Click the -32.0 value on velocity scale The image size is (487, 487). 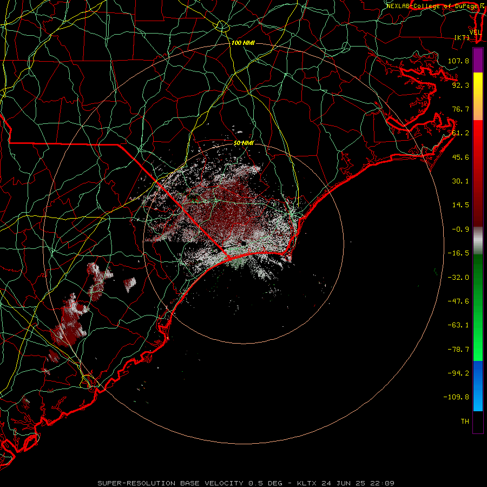tap(458, 278)
